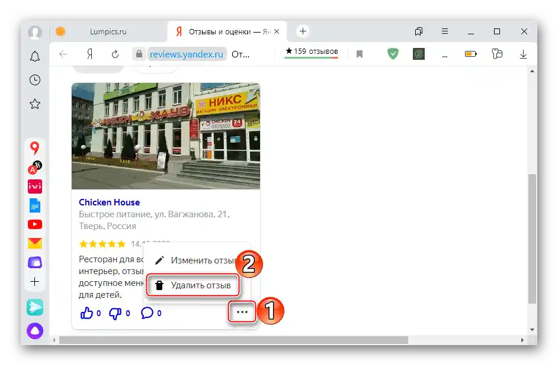The image size is (558, 370).
Task: Open the Protect green shield icon
Action: tap(393, 54)
